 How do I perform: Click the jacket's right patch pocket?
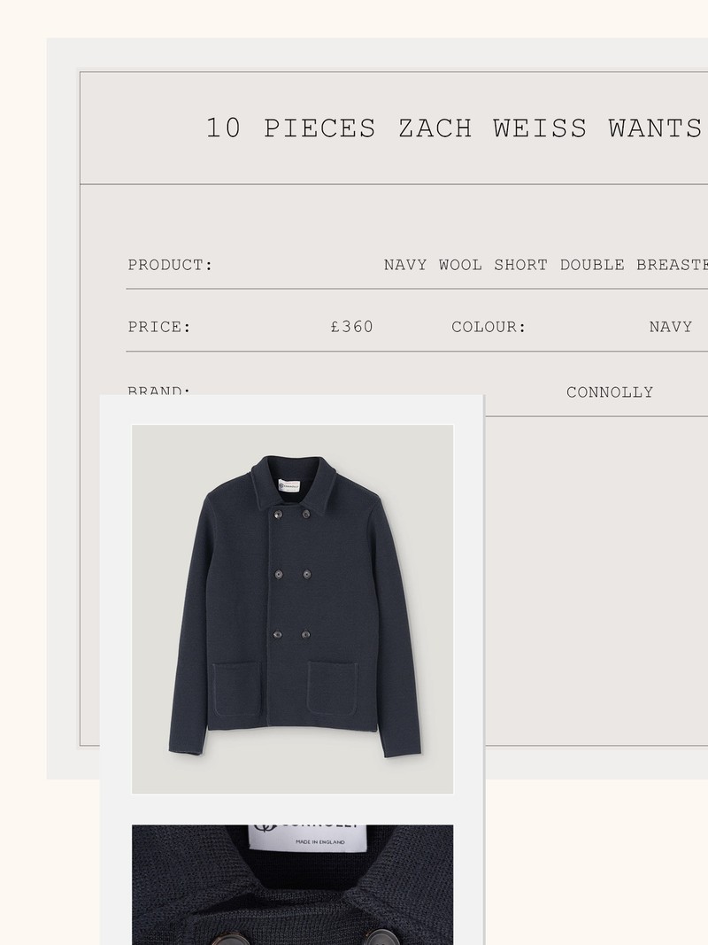tap(333, 689)
